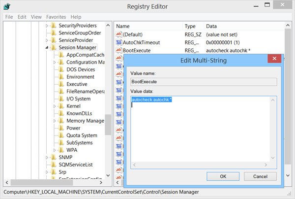Click the '0x00000001 (1)' data cell
This screenshot has height=199, width=295.
coord(223,42)
